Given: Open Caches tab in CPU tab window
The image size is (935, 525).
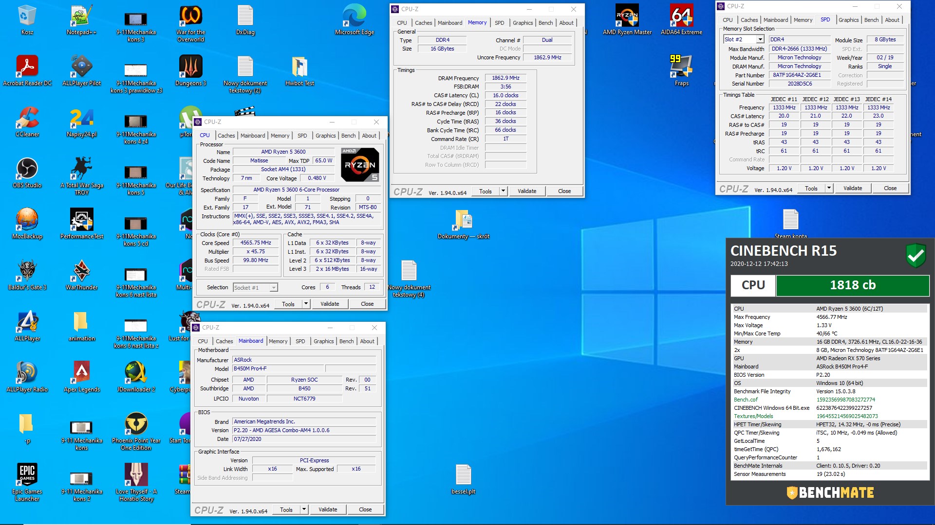Looking at the screenshot, I should pyautogui.click(x=226, y=136).
